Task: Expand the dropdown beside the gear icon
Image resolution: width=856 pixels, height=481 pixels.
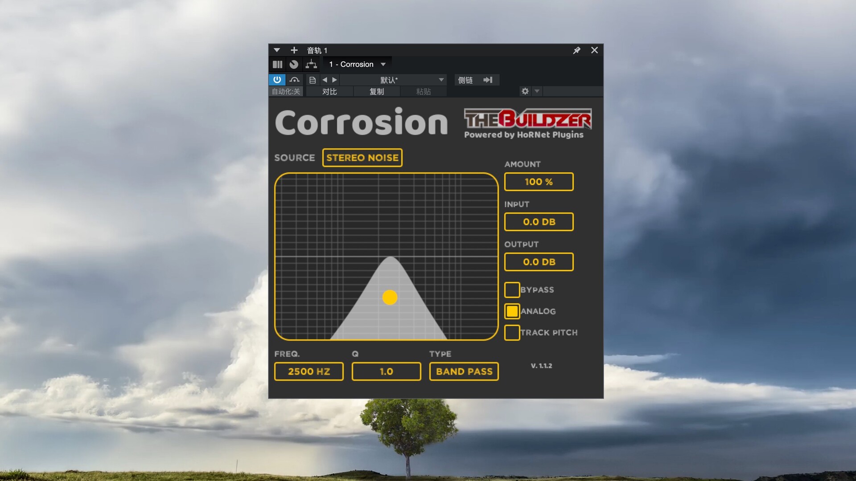Action: (537, 91)
